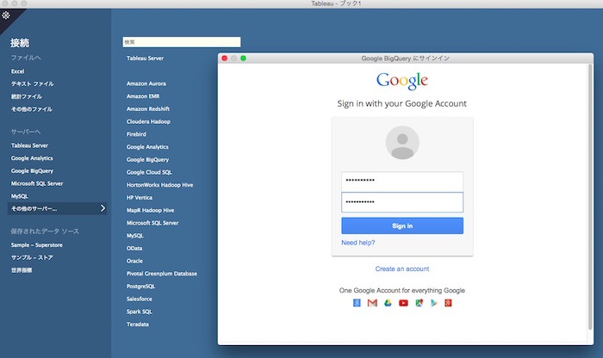Select テキスト ファイル in left pane
Image resolution: width=603 pixels, height=358 pixels.
point(33,83)
